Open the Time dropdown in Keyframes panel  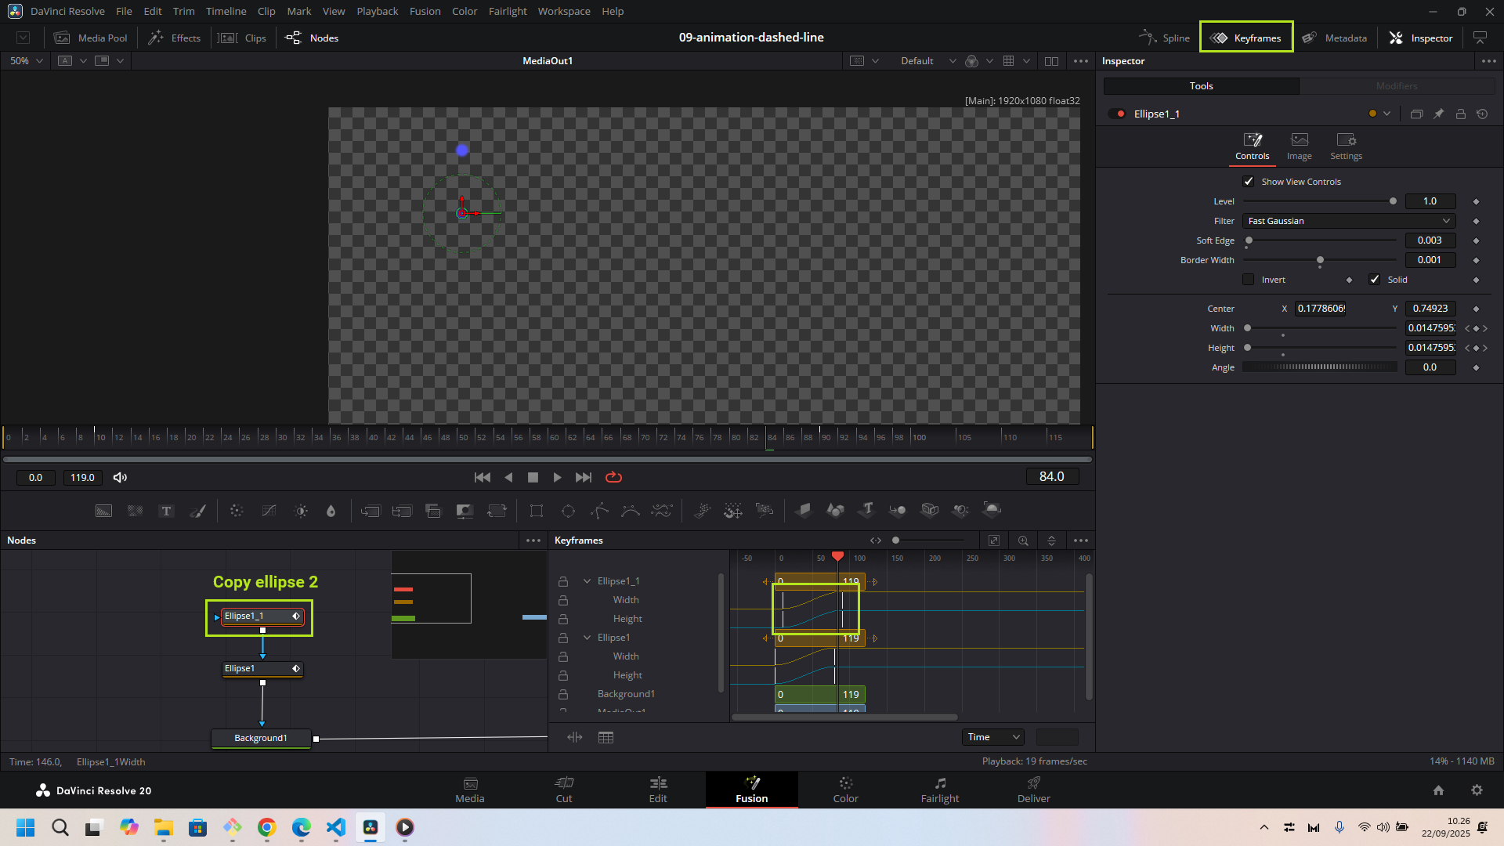click(x=992, y=737)
